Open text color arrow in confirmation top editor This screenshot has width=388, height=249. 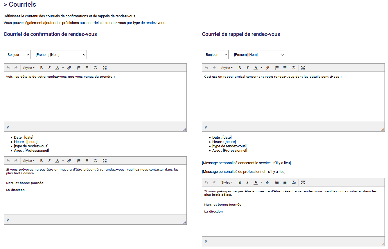point(63,68)
